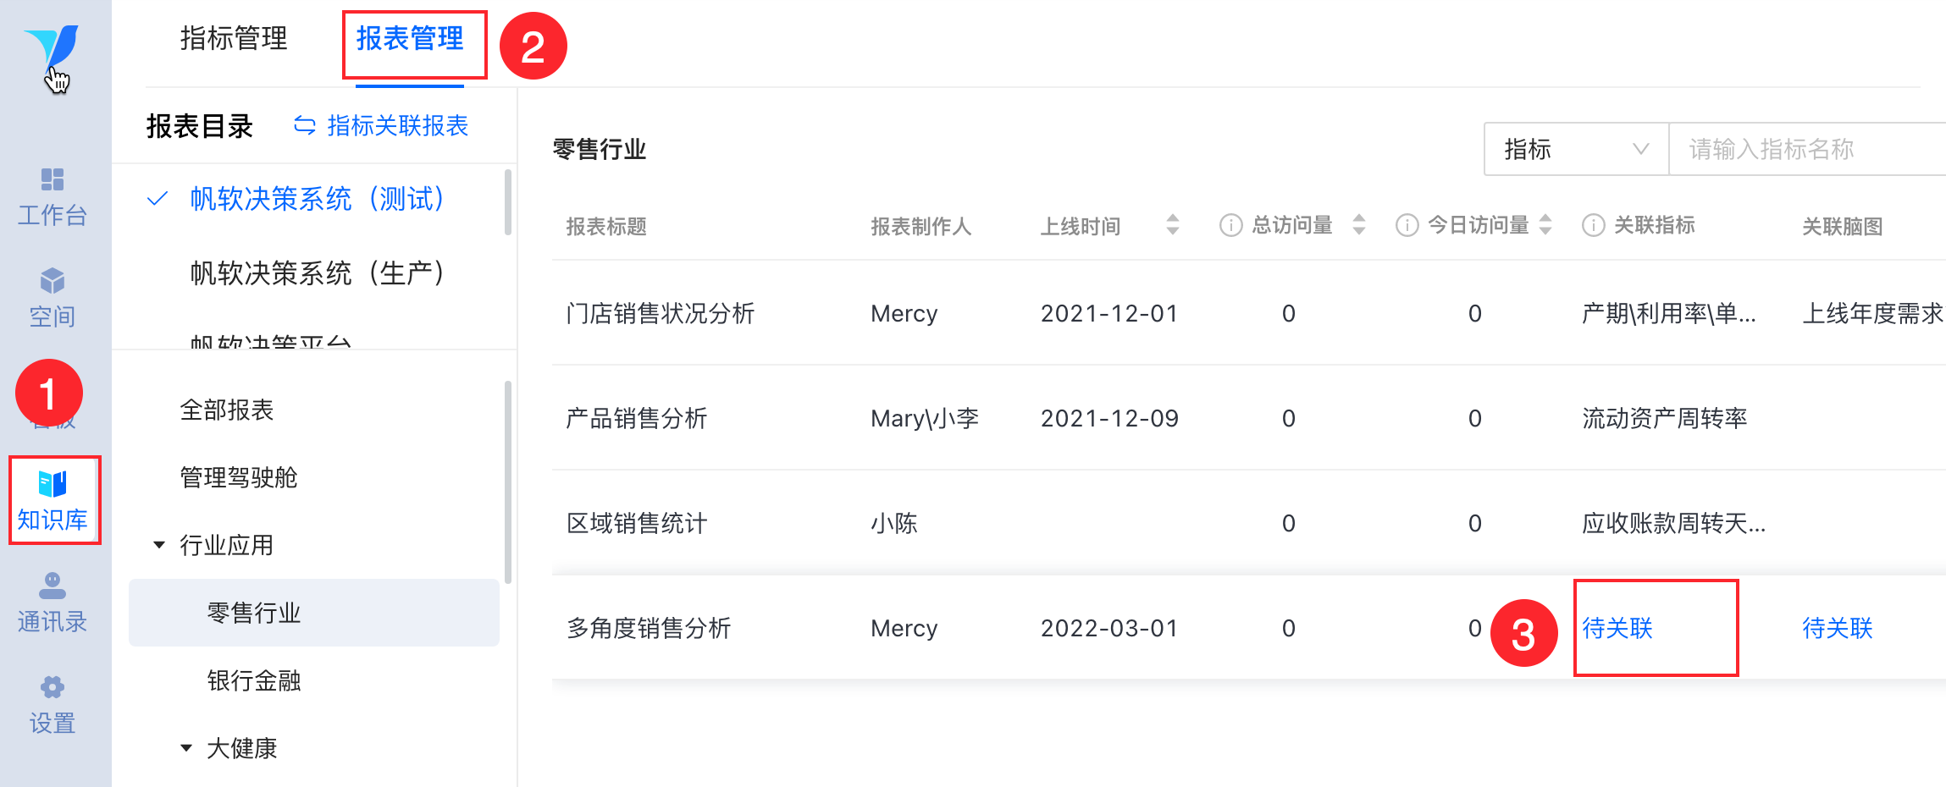Image resolution: width=1946 pixels, height=787 pixels.
Task: Open the 空间 space cube icon
Action: click(53, 282)
